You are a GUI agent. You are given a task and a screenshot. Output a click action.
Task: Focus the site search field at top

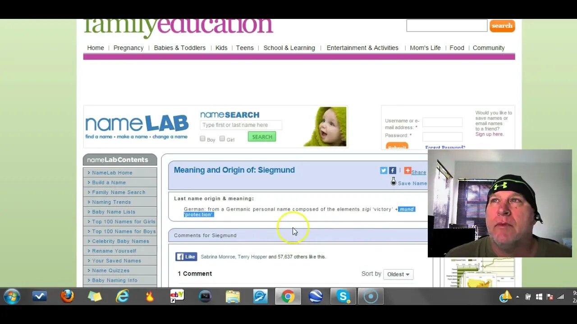(x=447, y=26)
